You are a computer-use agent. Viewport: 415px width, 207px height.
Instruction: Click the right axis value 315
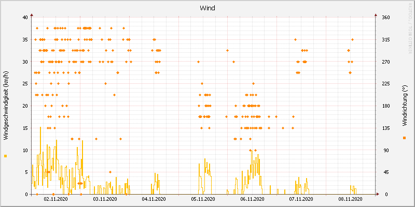click(386, 40)
